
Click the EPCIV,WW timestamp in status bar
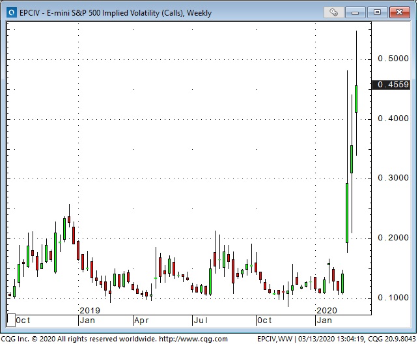337,339
